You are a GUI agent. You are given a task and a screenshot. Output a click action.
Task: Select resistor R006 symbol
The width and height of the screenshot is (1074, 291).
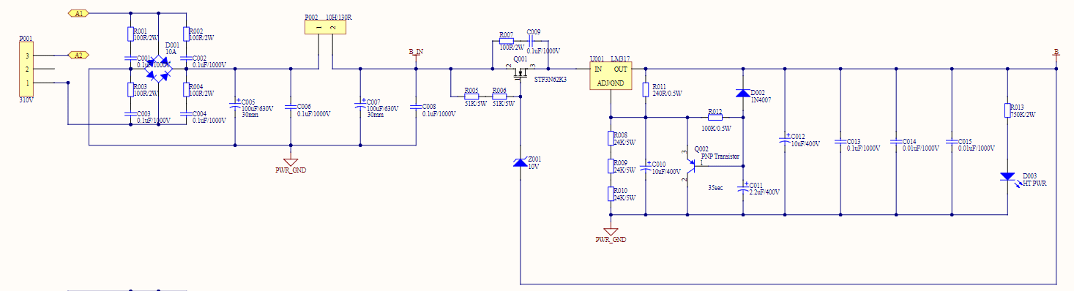499,97
